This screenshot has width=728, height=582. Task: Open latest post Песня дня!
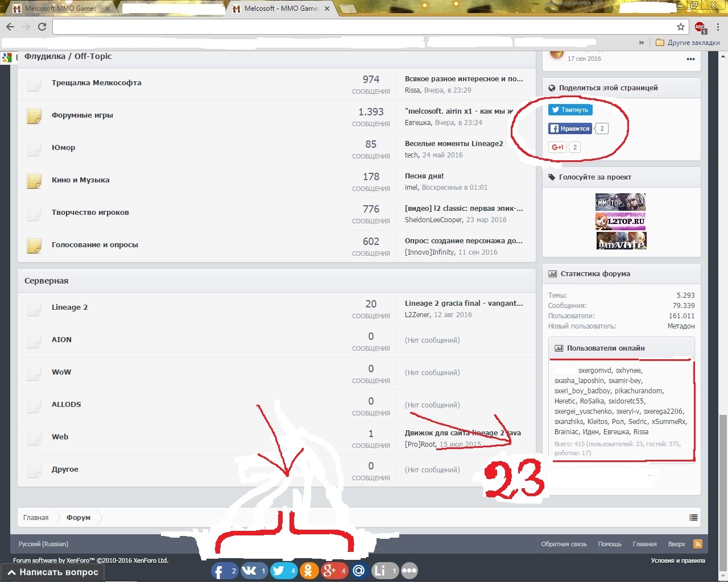(424, 176)
